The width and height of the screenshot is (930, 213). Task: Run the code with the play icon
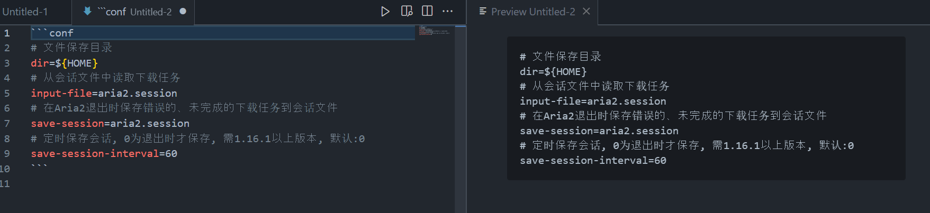coord(385,11)
